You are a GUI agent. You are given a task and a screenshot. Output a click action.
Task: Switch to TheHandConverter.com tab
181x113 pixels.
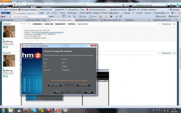coord(162,20)
